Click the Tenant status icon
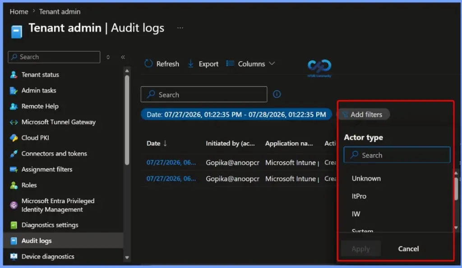Screen dimensions: 462x268 pyautogui.click(x=14, y=75)
